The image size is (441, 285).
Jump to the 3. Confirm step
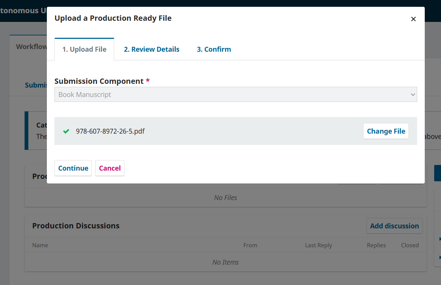(x=214, y=49)
